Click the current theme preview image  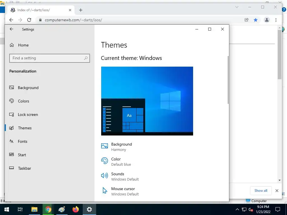pos(147,101)
